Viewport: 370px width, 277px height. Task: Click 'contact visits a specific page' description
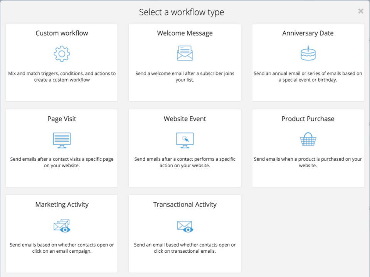(62, 162)
